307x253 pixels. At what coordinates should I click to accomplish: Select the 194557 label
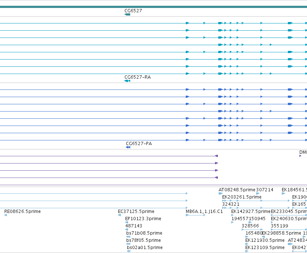[240, 219]
